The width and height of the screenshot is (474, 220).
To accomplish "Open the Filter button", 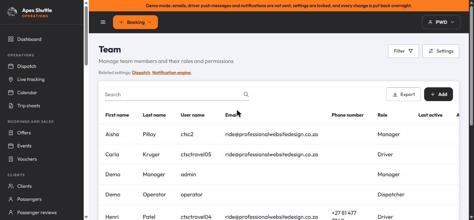I will tap(403, 51).
